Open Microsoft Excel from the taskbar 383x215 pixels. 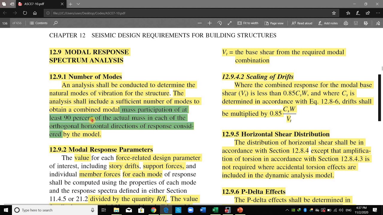(x=215, y=210)
